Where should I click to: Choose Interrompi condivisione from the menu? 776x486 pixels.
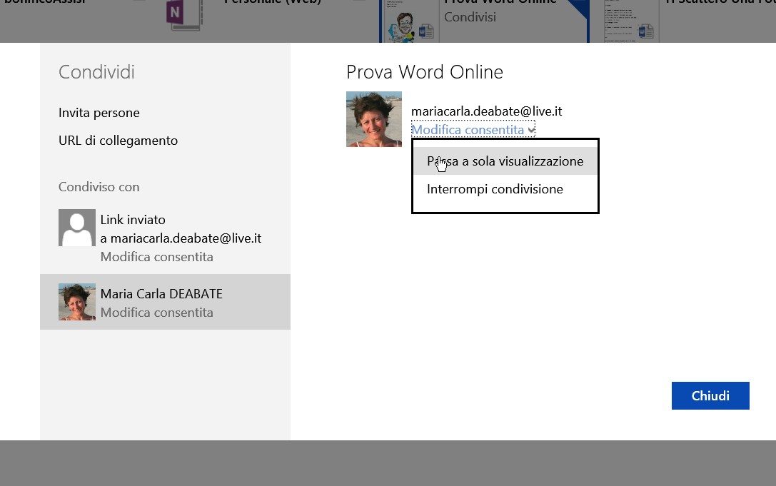pos(495,189)
